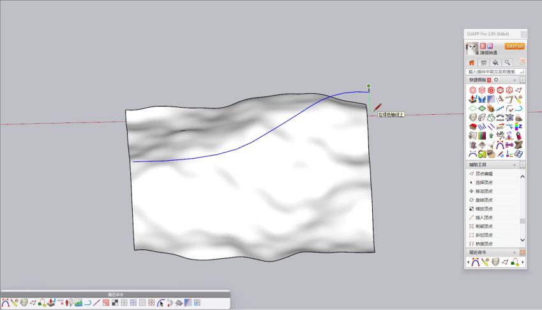This screenshot has width=542, height=310.
Task: Open the SUAPP home tab
Action: 472,63
